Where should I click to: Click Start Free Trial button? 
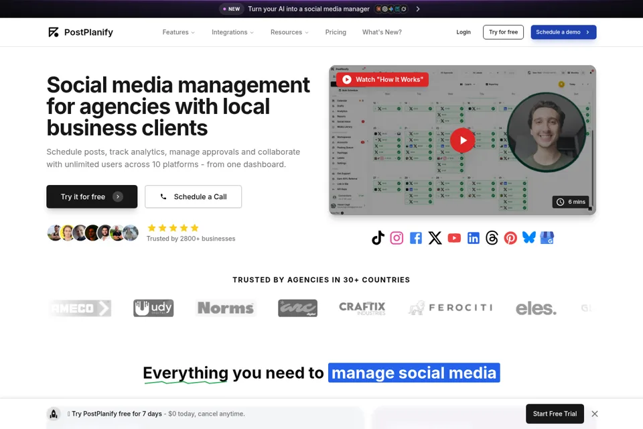tap(555, 414)
